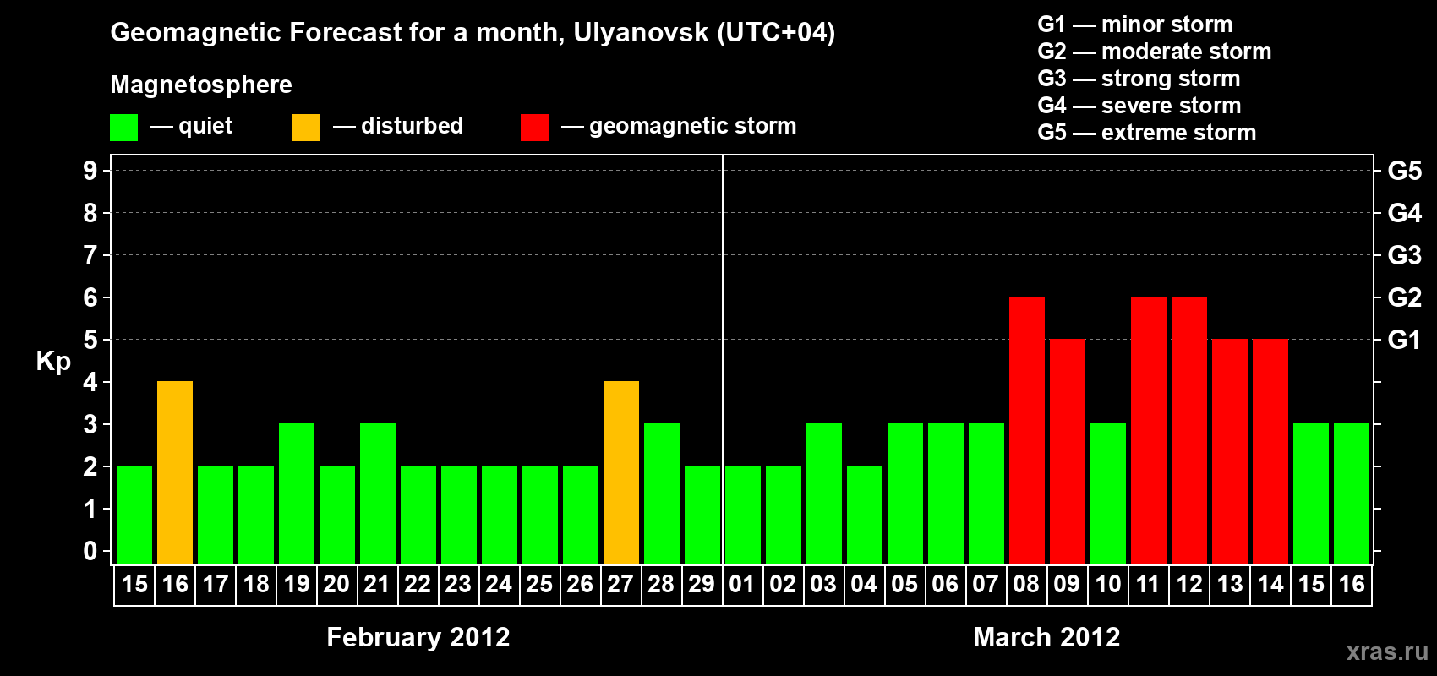This screenshot has width=1437, height=676.
Task: Click the G2 label on right axis
Action: [1405, 297]
